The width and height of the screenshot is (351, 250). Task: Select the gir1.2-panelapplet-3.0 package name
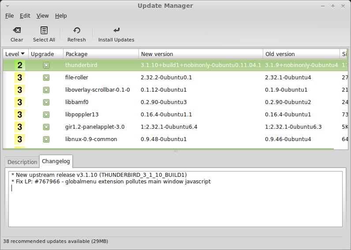(95, 127)
